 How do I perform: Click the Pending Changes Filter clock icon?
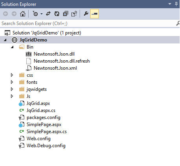pos(35,14)
